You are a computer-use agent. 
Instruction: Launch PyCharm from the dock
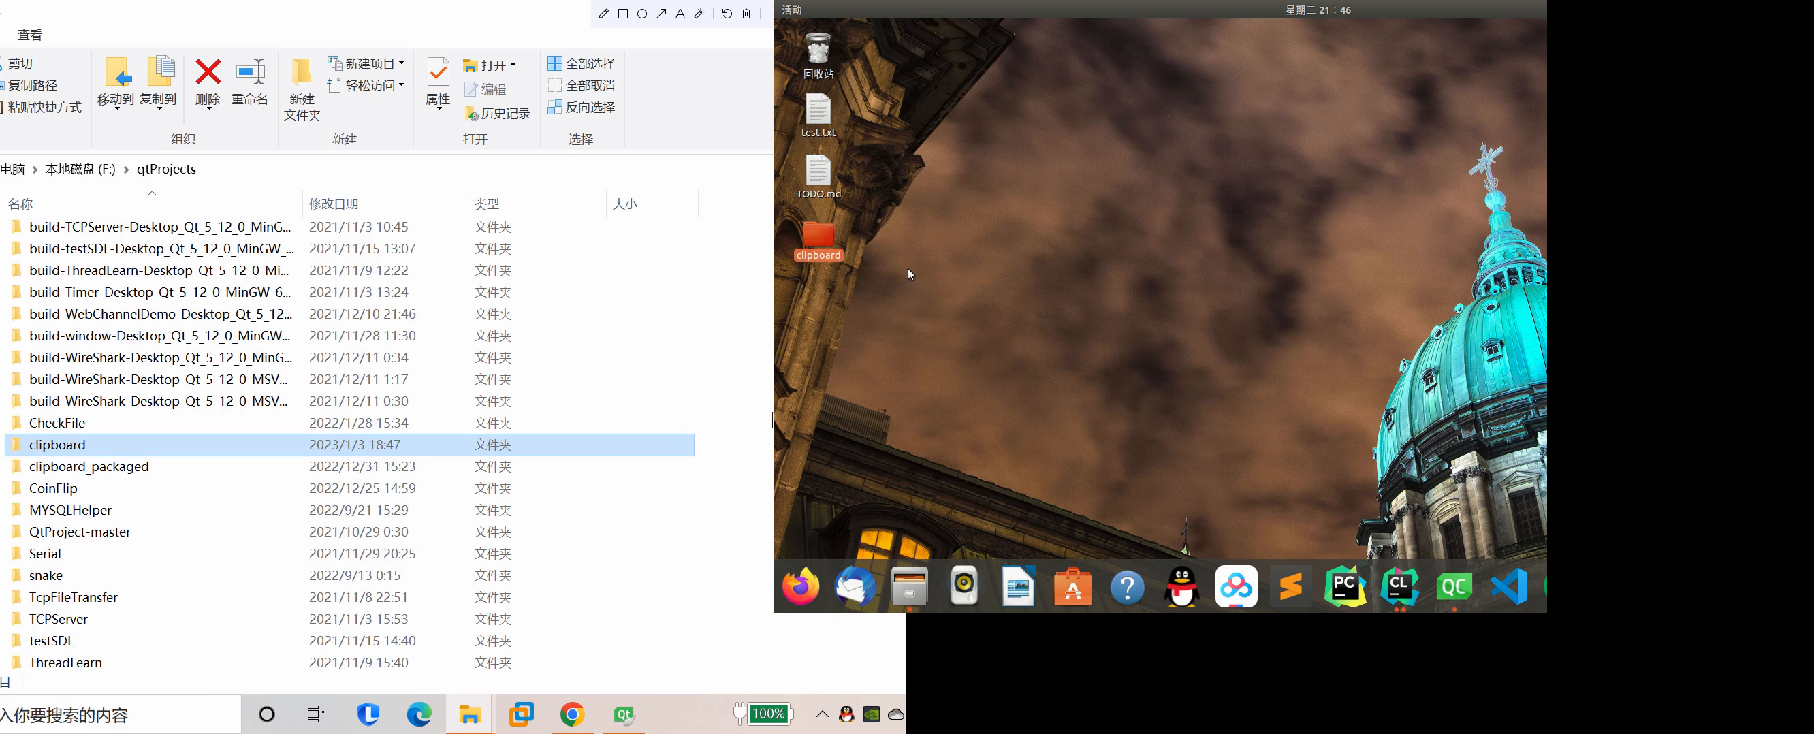point(1345,586)
